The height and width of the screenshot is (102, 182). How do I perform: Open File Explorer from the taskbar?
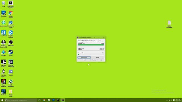[x=49, y=100]
